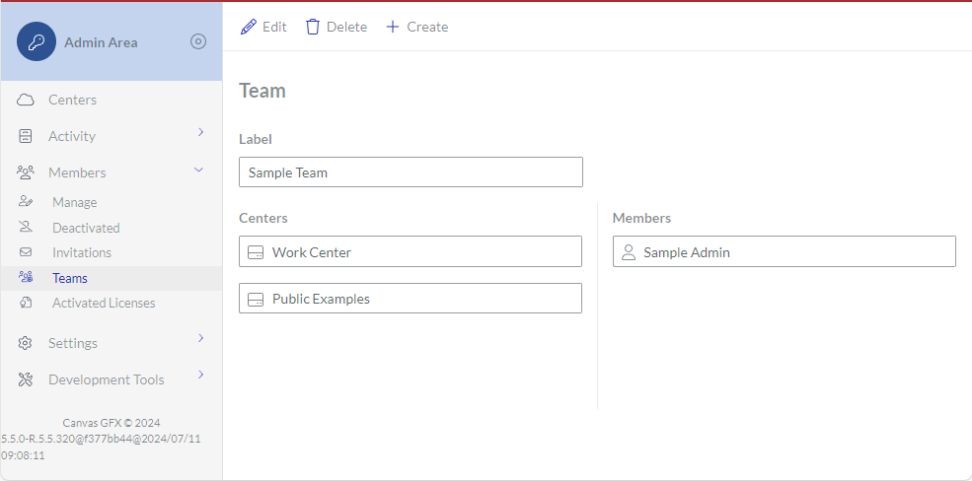
Task: Click the Activity archive icon
Action: 26,136
